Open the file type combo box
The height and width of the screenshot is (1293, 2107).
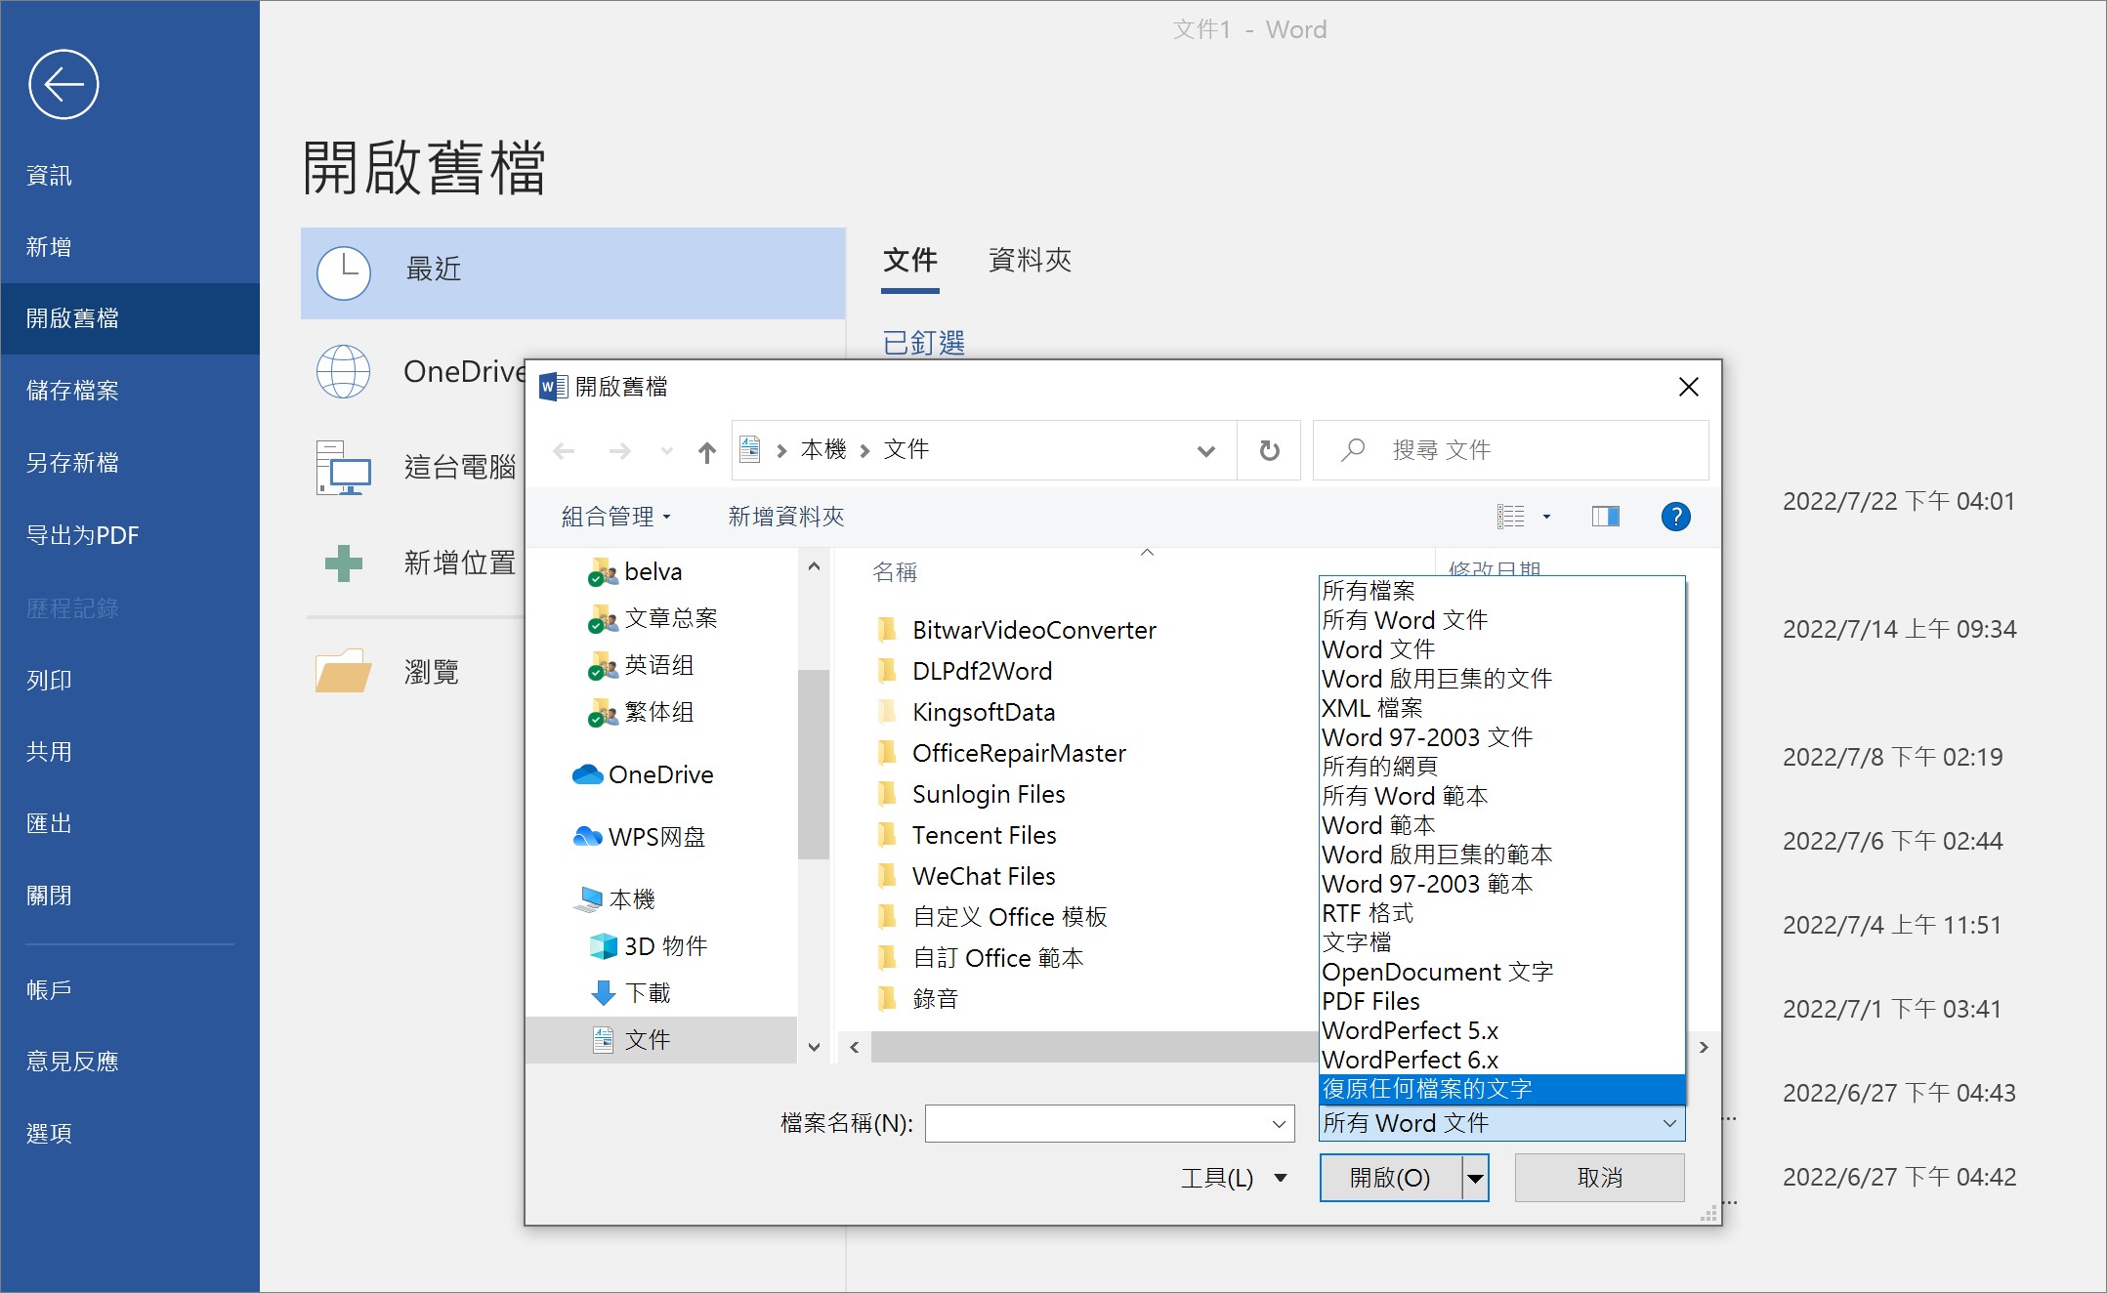[1501, 1124]
